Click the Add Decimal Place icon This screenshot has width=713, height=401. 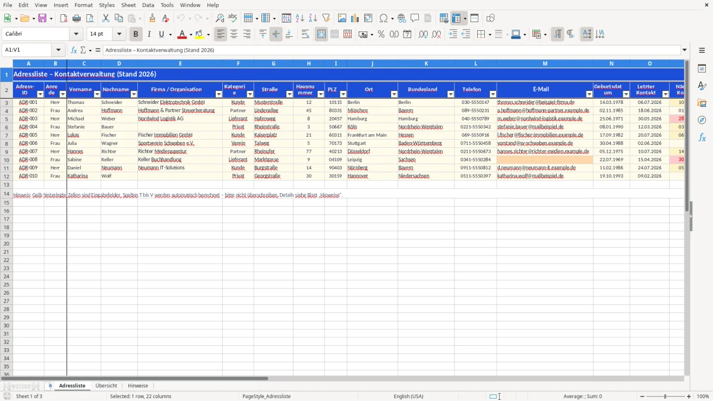[x=424, y=34]
